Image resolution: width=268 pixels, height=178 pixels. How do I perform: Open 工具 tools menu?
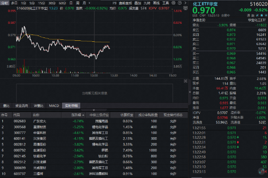tap(166, 3)
